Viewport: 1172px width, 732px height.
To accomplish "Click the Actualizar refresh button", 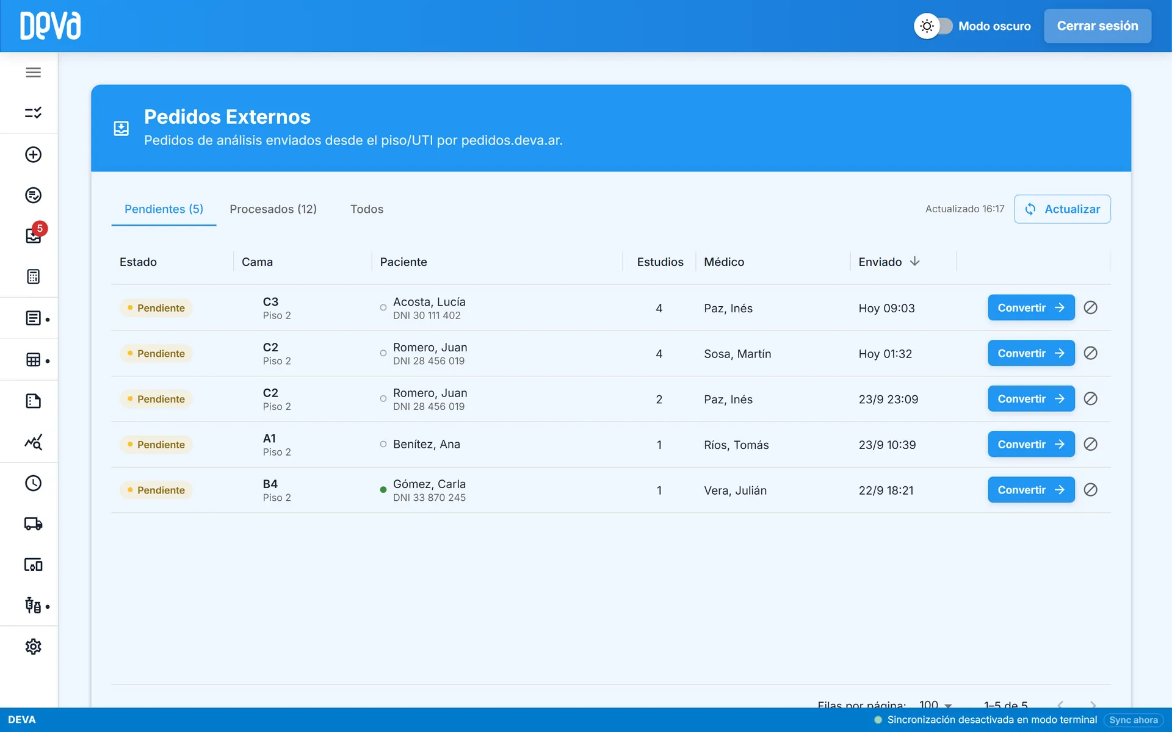I will [x=1062, y=209].
